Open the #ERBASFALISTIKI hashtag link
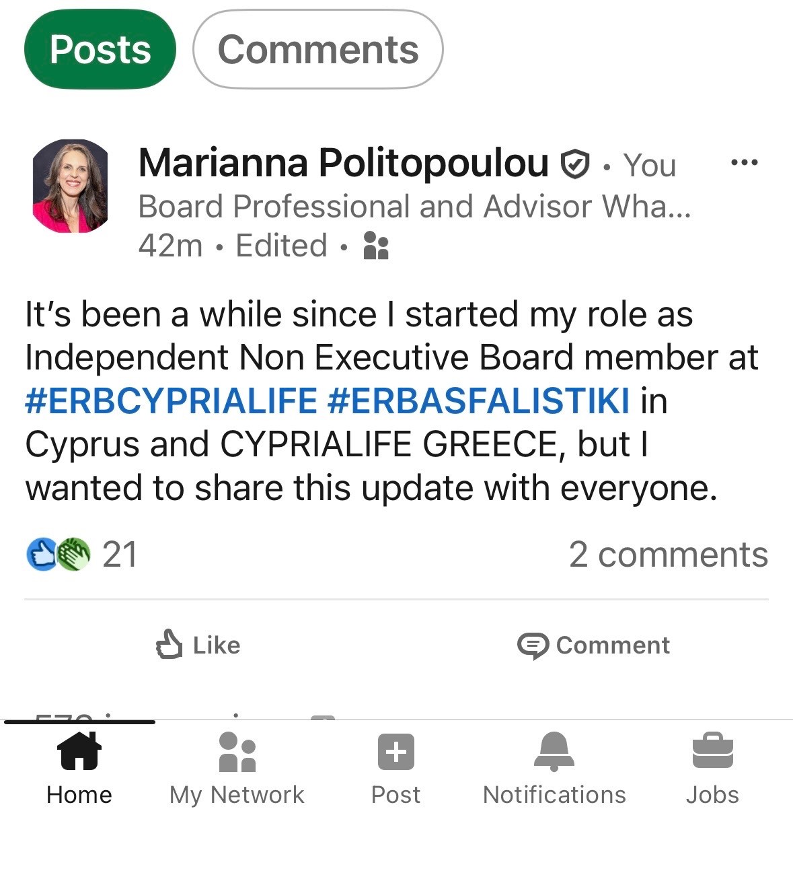This screenshot has height=879, width=793. tap(478, 400)
